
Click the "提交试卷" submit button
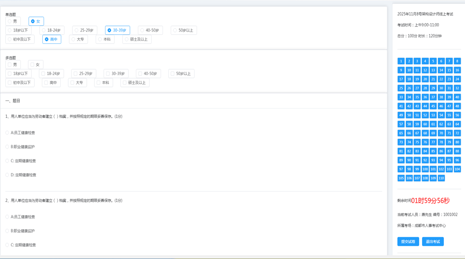(x=408, y=242)
